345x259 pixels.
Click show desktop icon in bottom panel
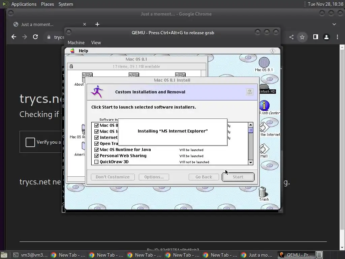(4, 255)
